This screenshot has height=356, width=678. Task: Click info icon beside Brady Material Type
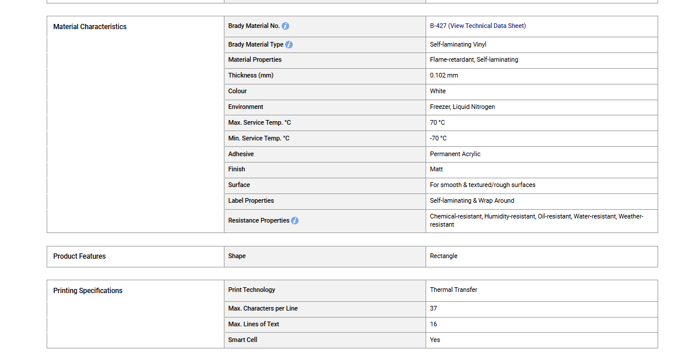(x=289, y=44)
